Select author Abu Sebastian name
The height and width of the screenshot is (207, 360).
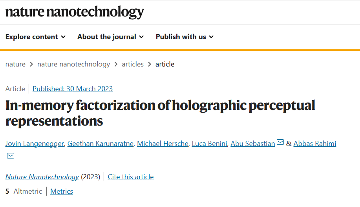click(x=253, y=144)
